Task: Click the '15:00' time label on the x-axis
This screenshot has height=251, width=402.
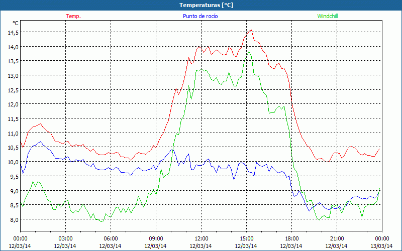Action: pos(246,239)
